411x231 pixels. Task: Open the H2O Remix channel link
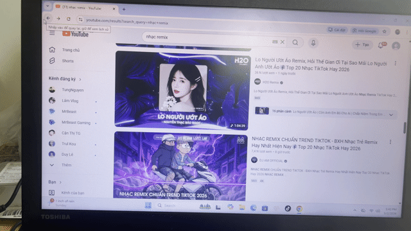(270, 82)
